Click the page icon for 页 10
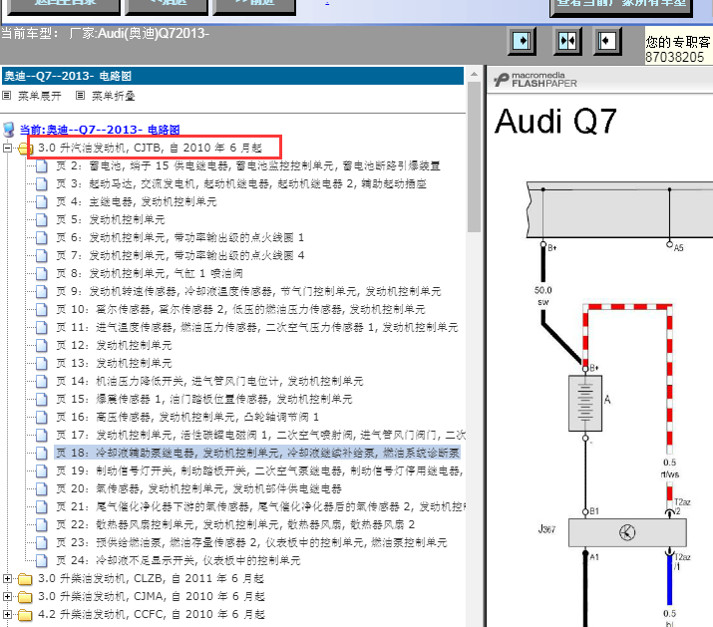 pyautogui.click(x=41, y=310)
